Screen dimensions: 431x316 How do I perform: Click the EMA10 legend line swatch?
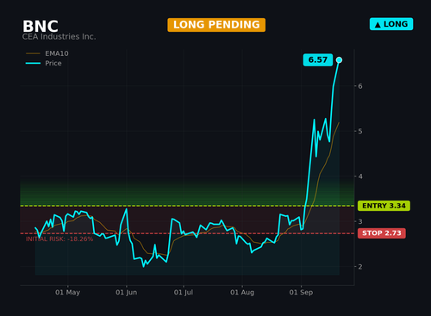coord(33,53)
